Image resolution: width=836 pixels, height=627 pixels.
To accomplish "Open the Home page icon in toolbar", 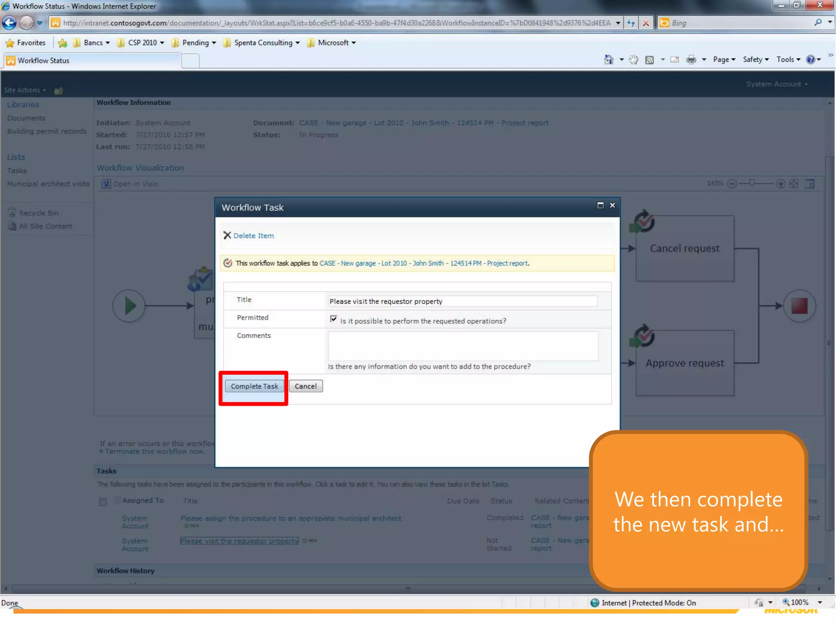I will [608, 60].
